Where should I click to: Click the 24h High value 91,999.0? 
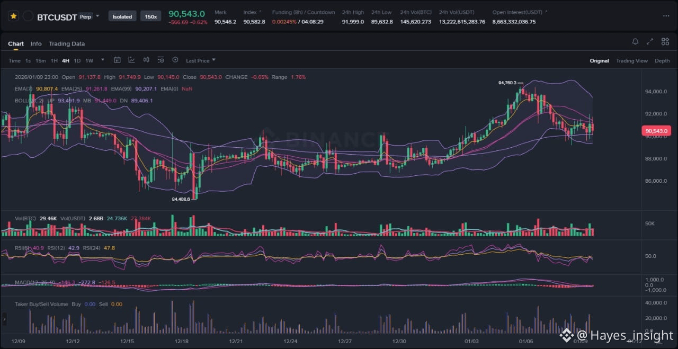(353, 22)
